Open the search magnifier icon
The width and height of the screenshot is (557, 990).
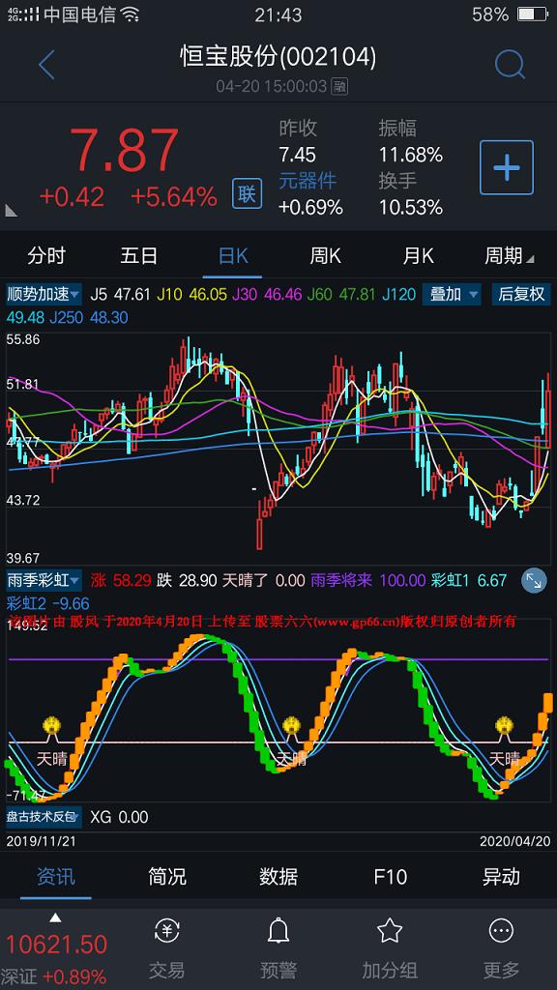click(x=509, y=65)
